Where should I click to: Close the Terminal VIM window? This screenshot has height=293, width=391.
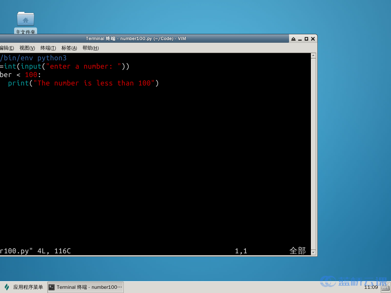click(x=313, y=39)
